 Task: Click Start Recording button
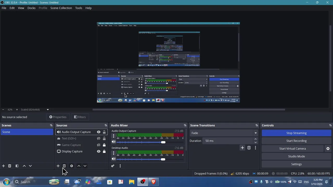[x=296, y=141]
